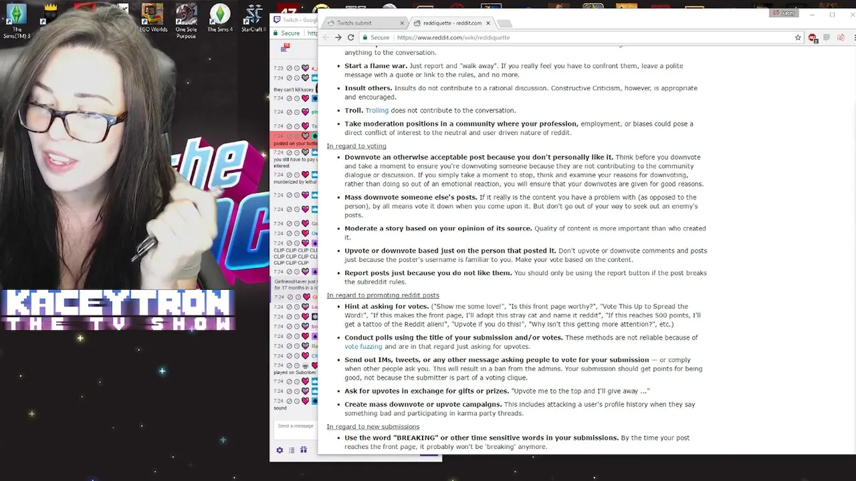Click ban icon on the 'posted on your twitter' message
856x481 pixels.
click(x=290, y=136)
